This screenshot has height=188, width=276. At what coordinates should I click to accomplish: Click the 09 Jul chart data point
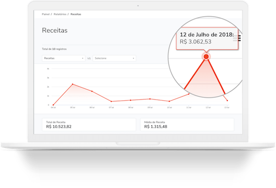[150, 99]
